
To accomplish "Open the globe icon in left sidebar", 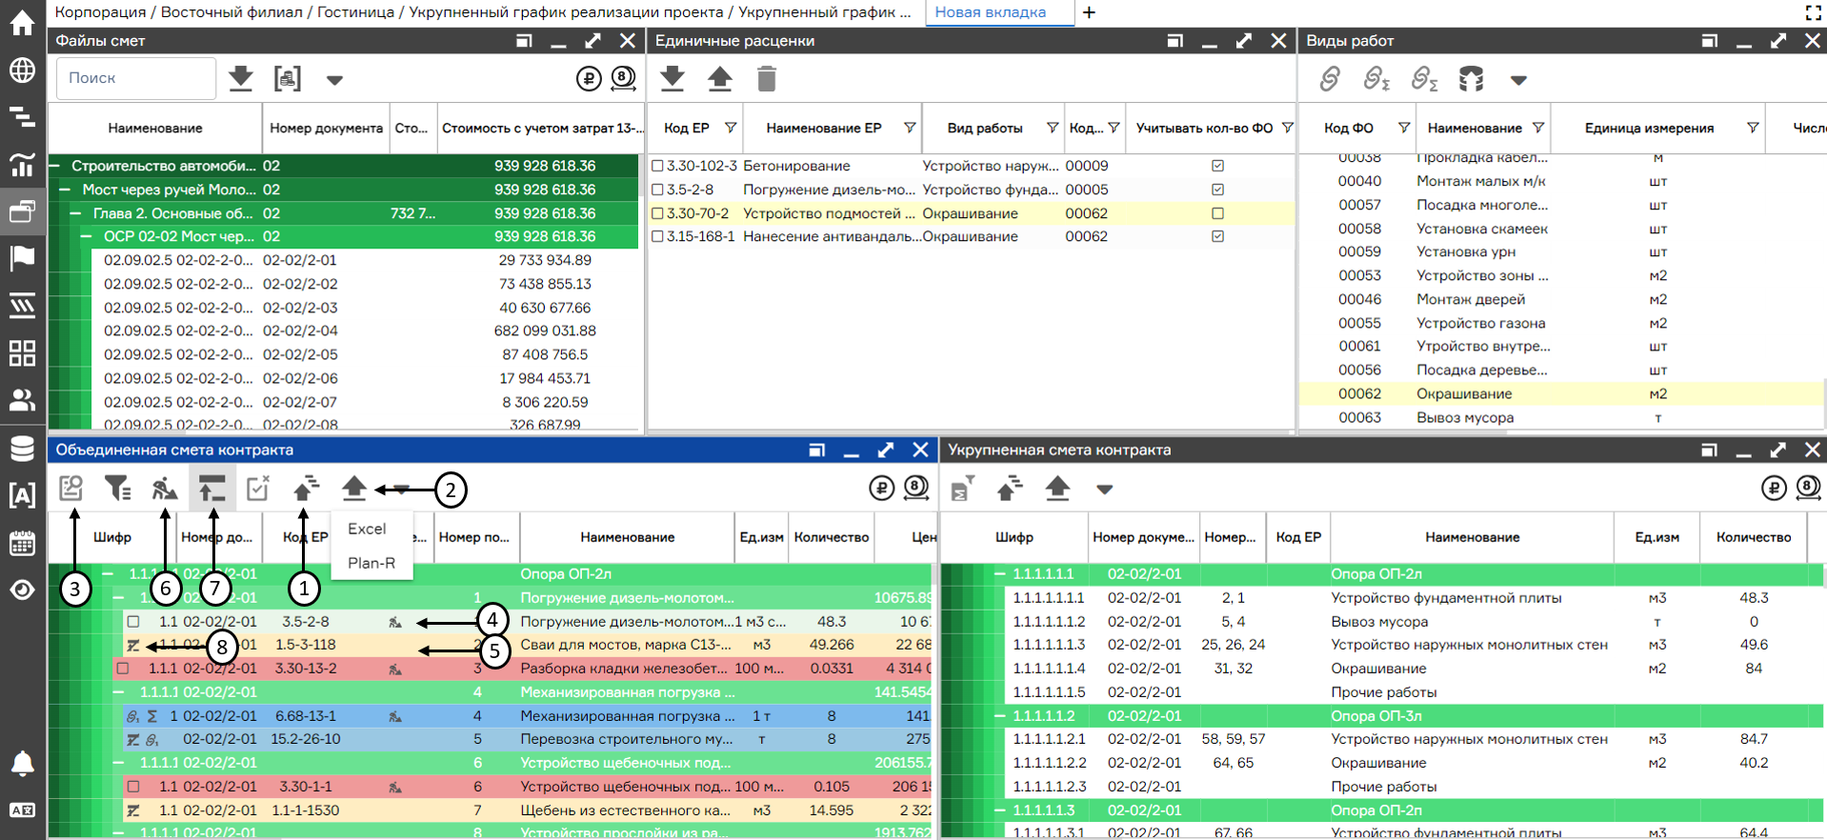I will pos(22,70).
